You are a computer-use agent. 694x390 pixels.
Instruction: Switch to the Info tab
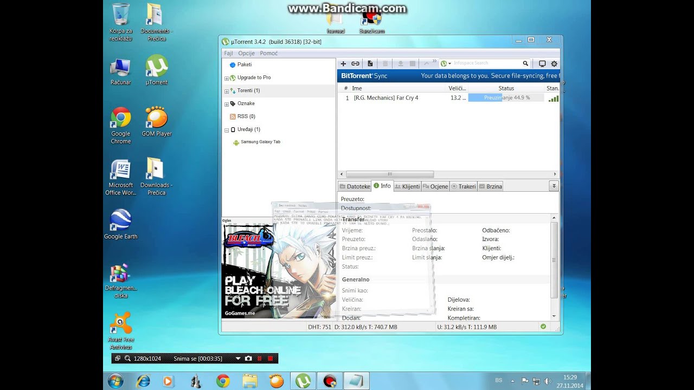coord(382,186)
